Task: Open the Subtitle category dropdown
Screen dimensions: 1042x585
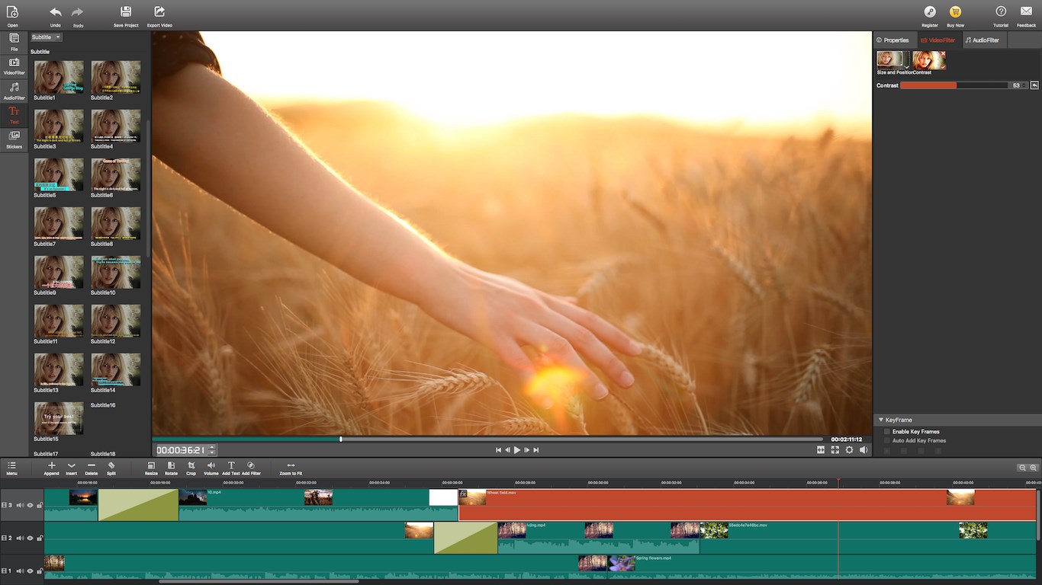Action: (x=45, y=37)
